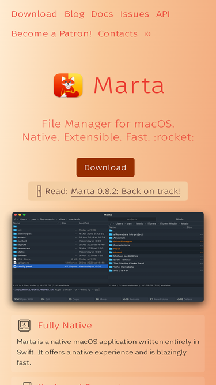
Task: Click the icon before Read: label
Action: coord(39,191)
